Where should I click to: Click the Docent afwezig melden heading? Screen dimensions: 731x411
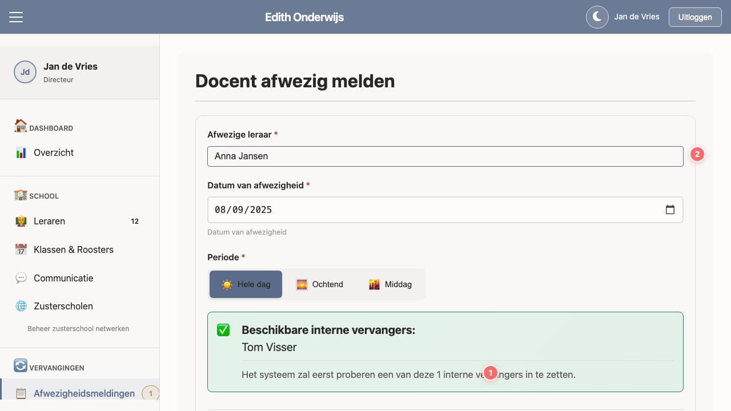coord(295,81)
